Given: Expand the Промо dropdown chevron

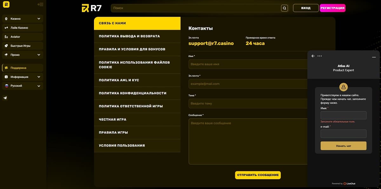Looking at the screenshot, I should click(39, 55).
